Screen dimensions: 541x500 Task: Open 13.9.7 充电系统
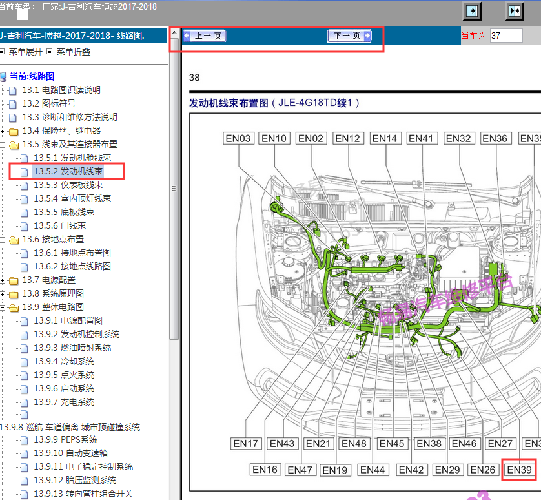pyautogui.click(x=64, y=402)
